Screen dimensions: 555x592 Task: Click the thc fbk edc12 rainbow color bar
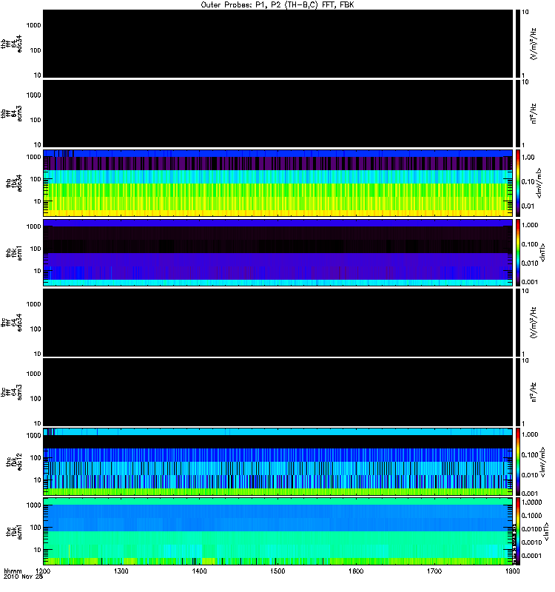pyautogui.click(x=517, y=462)
